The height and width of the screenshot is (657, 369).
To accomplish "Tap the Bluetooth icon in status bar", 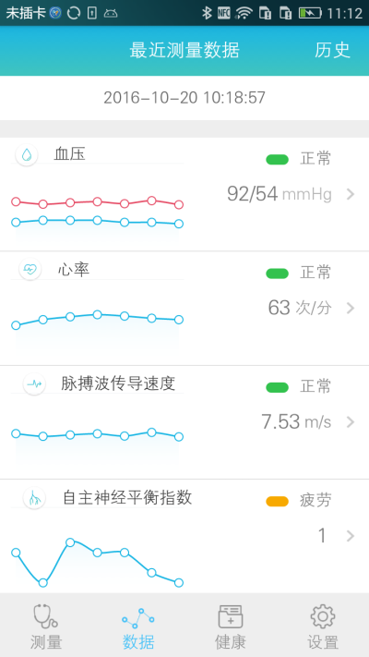I will pyautogui.click(x=207, y=13).
